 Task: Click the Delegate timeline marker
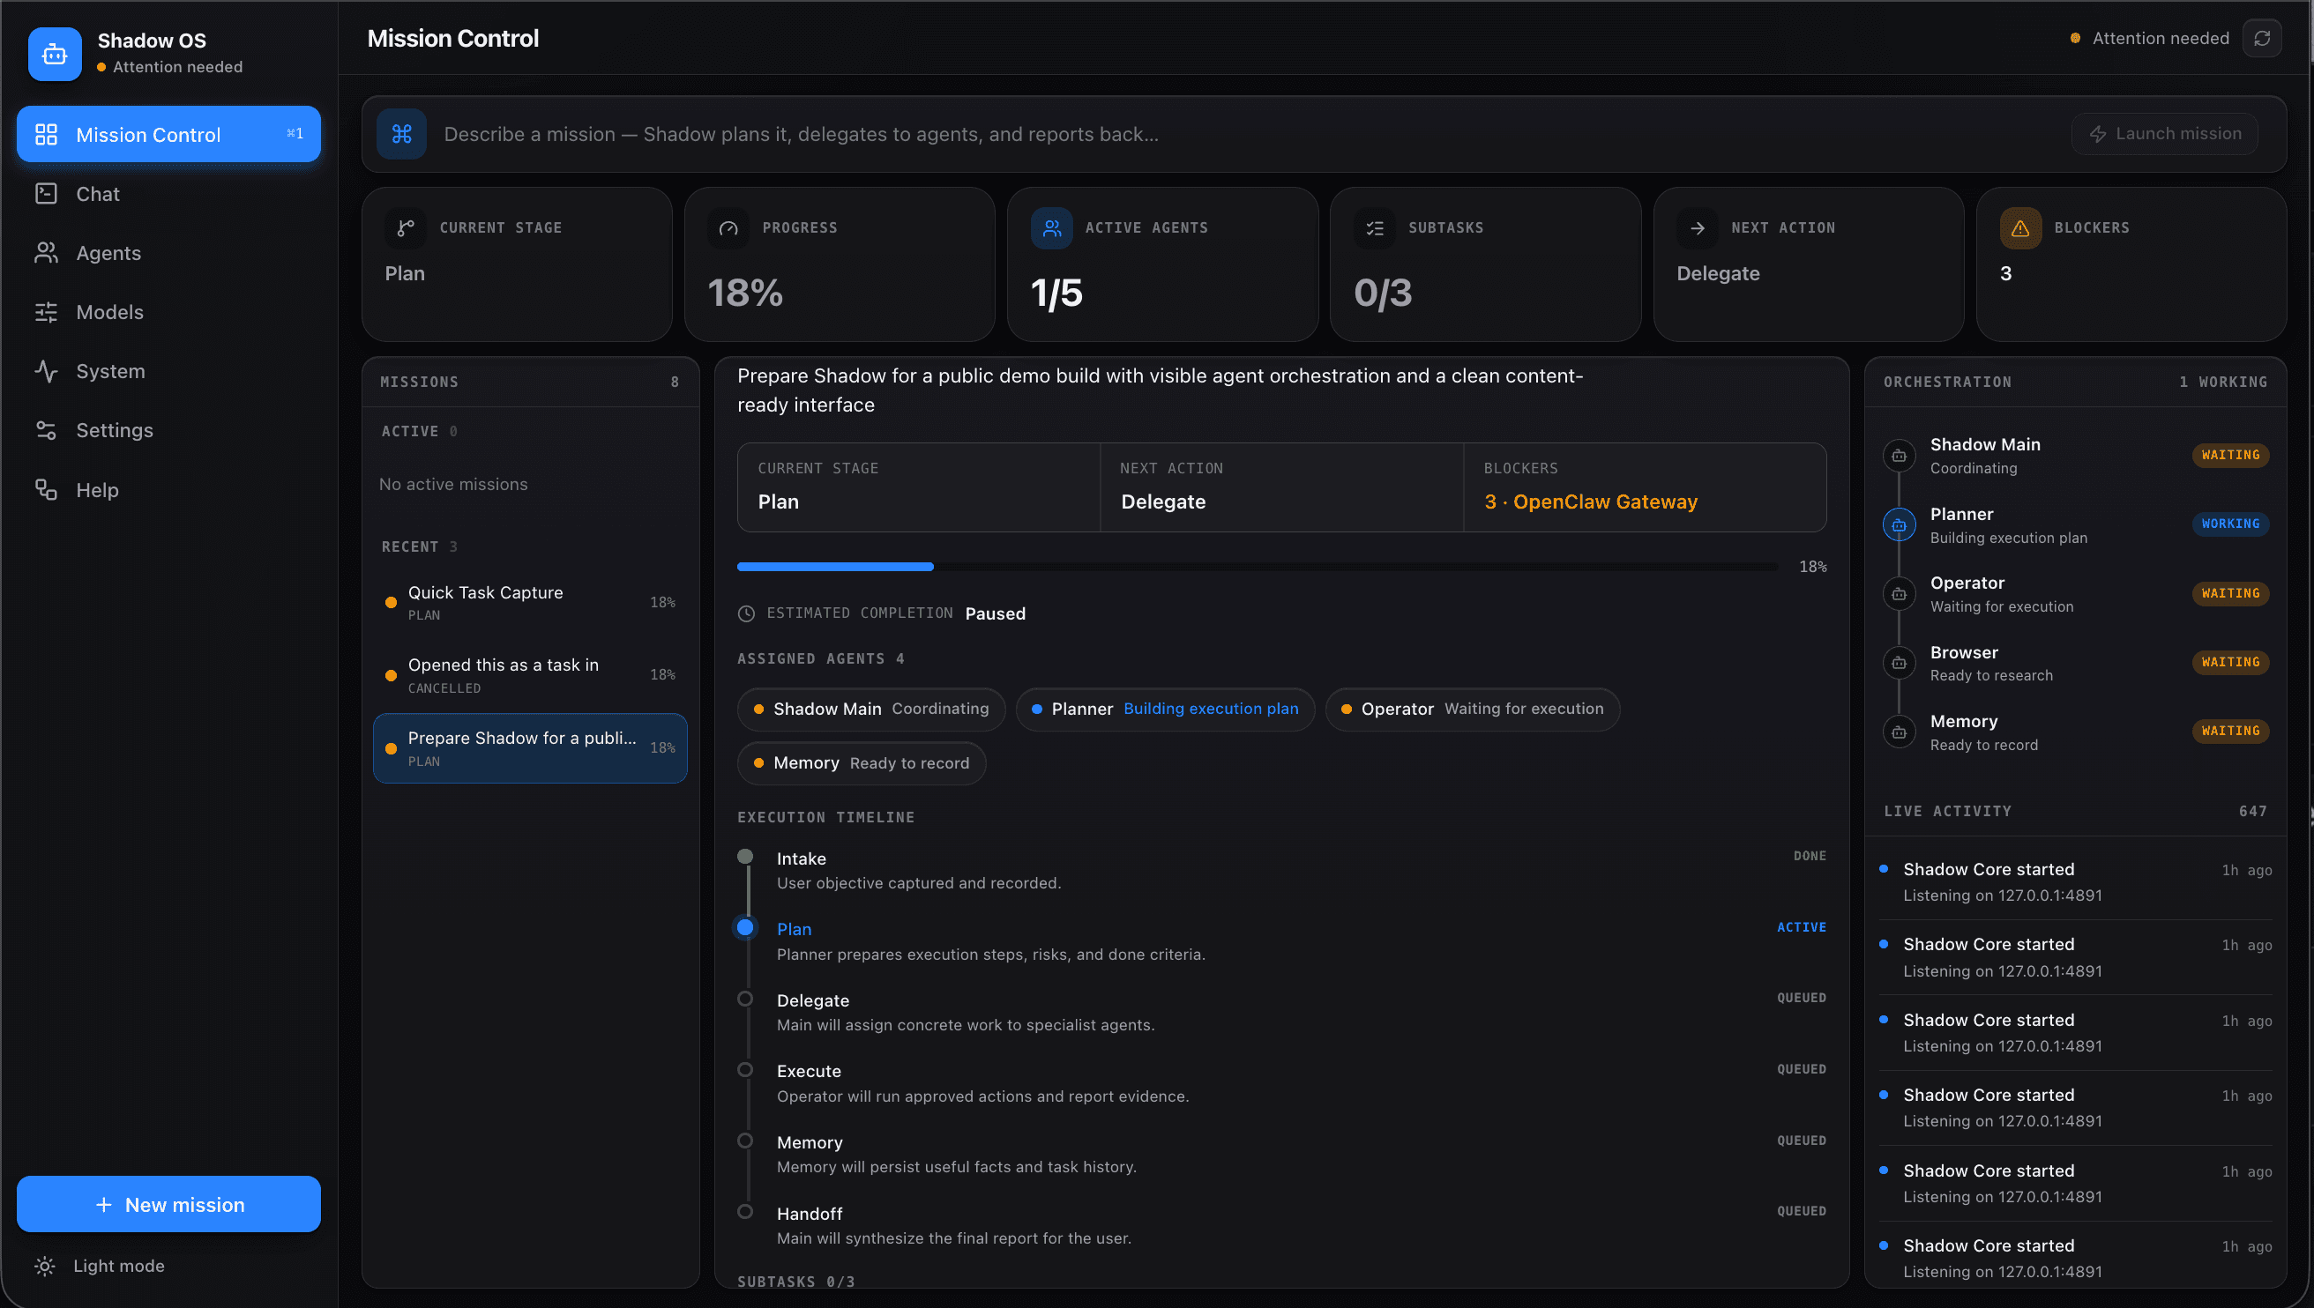(745, 999)
